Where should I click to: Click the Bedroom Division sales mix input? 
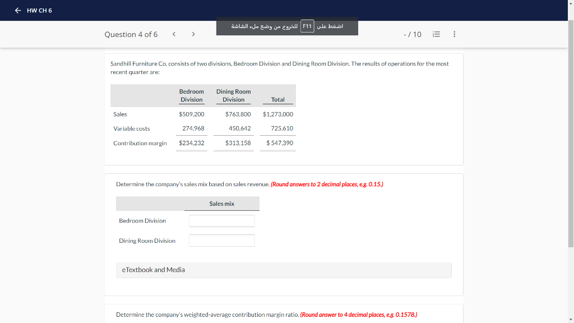(x=222, y=221)
